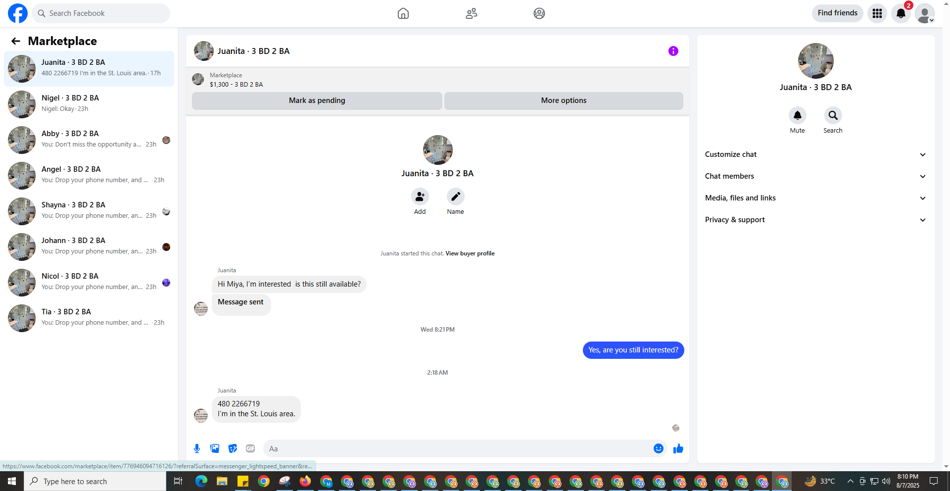Click Mark as pending button
The width and height of the screenshot is (950, 491).
tap(317, 100)
